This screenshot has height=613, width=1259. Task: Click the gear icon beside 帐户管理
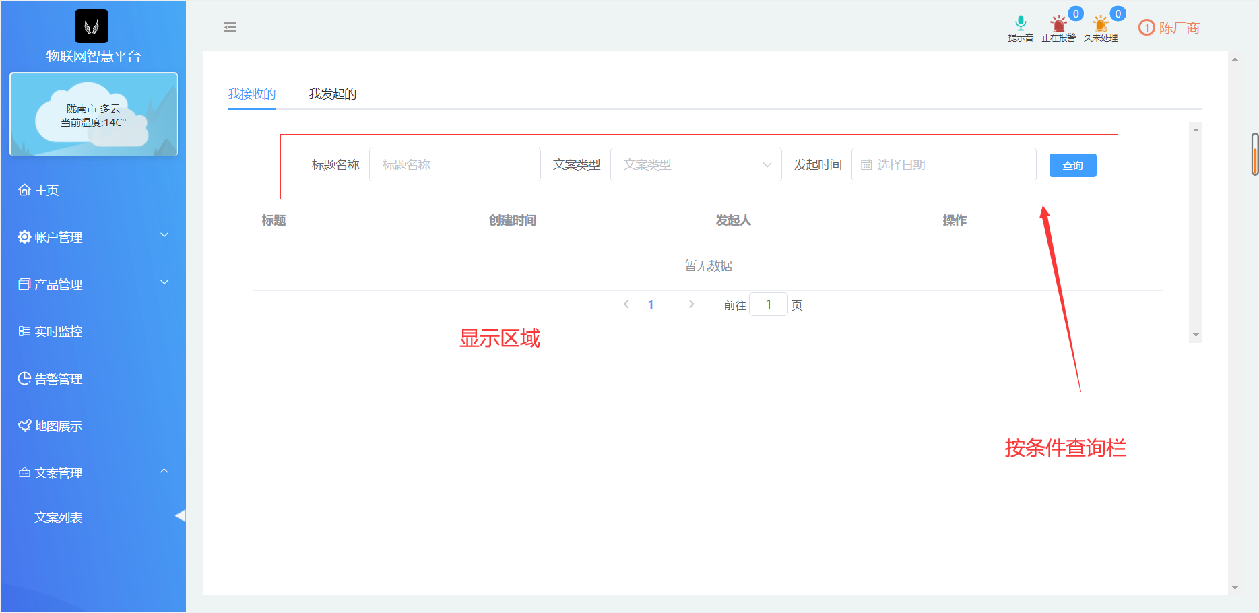[24, 237]
